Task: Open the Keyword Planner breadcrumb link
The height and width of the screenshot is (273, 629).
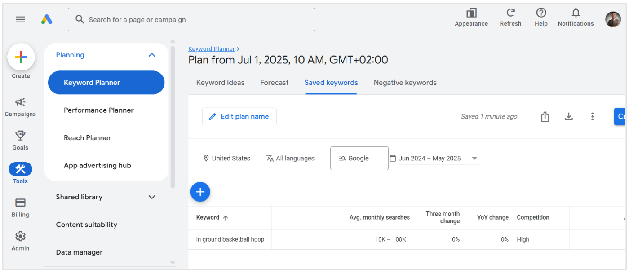Action: click(x=212, y=48)
